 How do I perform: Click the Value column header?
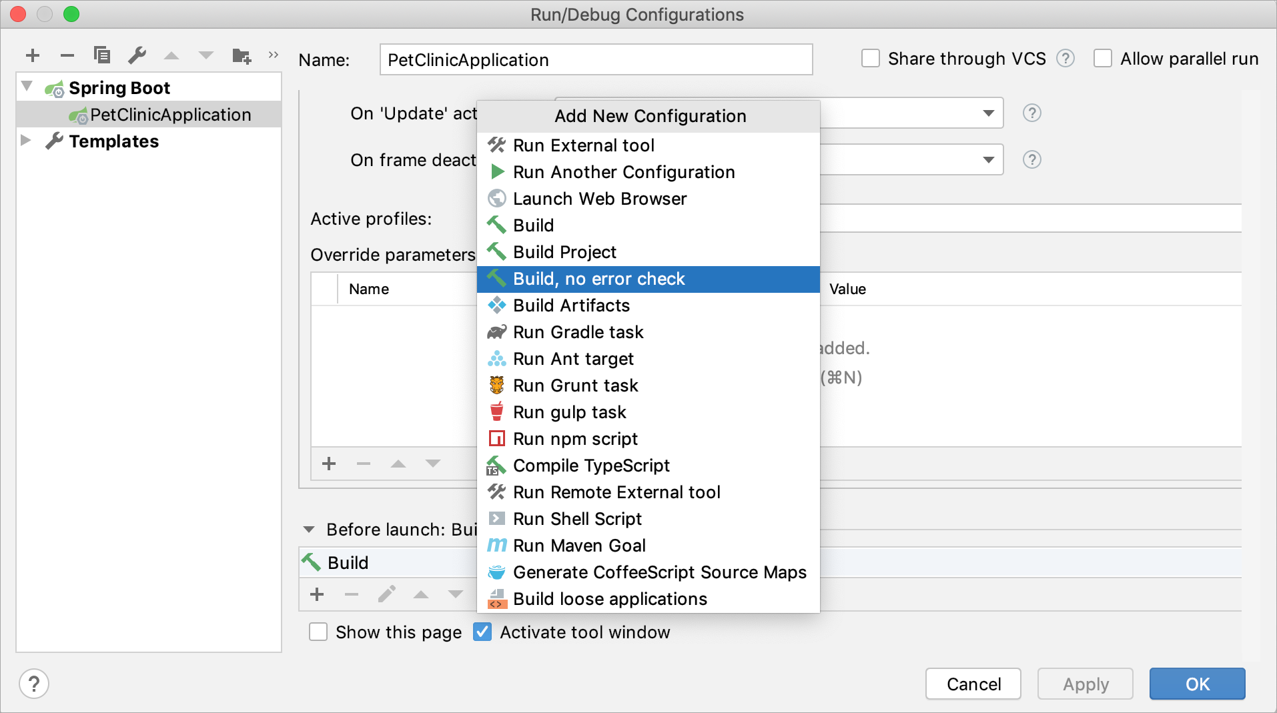(x=847, y=289)
